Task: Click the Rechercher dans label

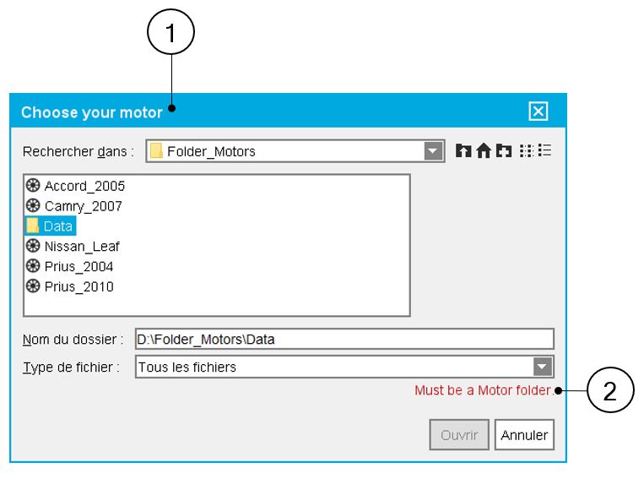Action: pos(78,152)
